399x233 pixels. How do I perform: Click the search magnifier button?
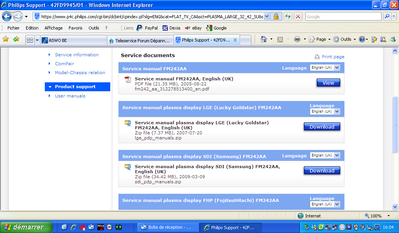[x=387, y=16]
